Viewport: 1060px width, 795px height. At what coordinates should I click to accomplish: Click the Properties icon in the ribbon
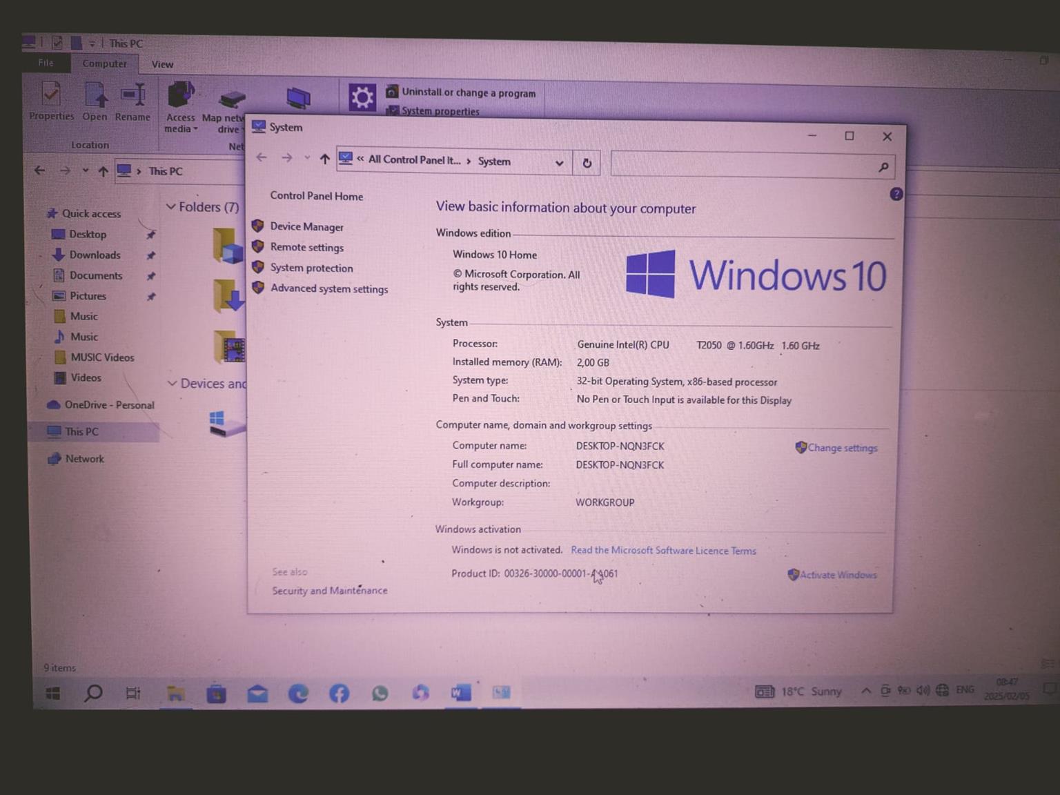tap(51, 101)
